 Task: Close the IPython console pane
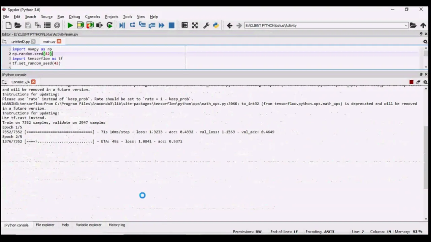pyautogui.click(x=426, y=74)
